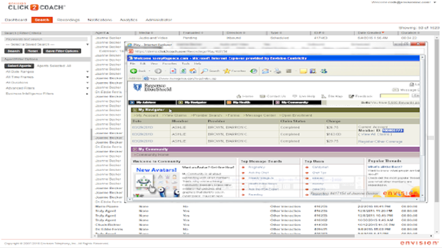
Task: Click the Stop icon in recorded browser toolbar
Action: click(x=173, y=71)
